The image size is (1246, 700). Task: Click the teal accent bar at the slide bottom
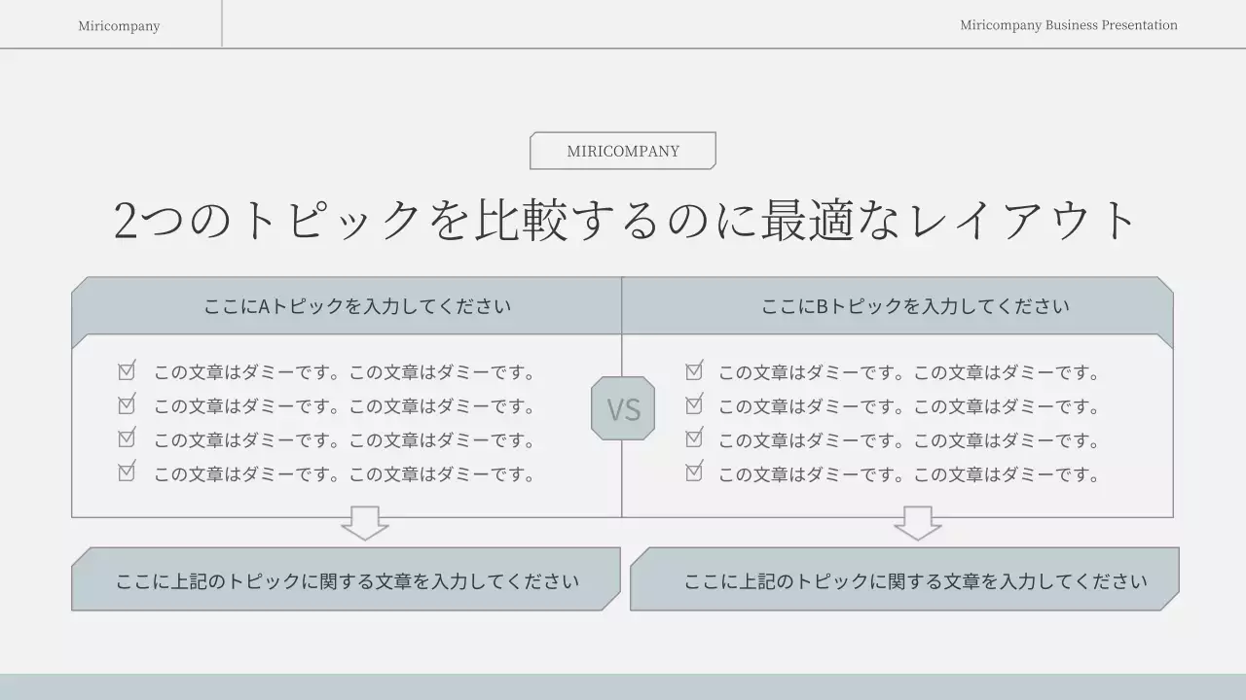(x=623, y=688)
